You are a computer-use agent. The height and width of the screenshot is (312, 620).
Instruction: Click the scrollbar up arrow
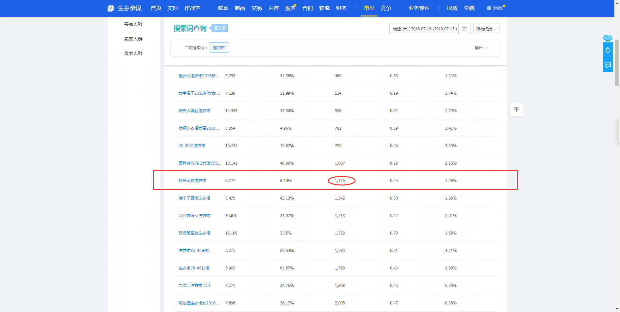(617, 2)
